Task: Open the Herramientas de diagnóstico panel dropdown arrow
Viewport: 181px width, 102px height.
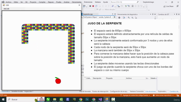Action: [150, 14]
